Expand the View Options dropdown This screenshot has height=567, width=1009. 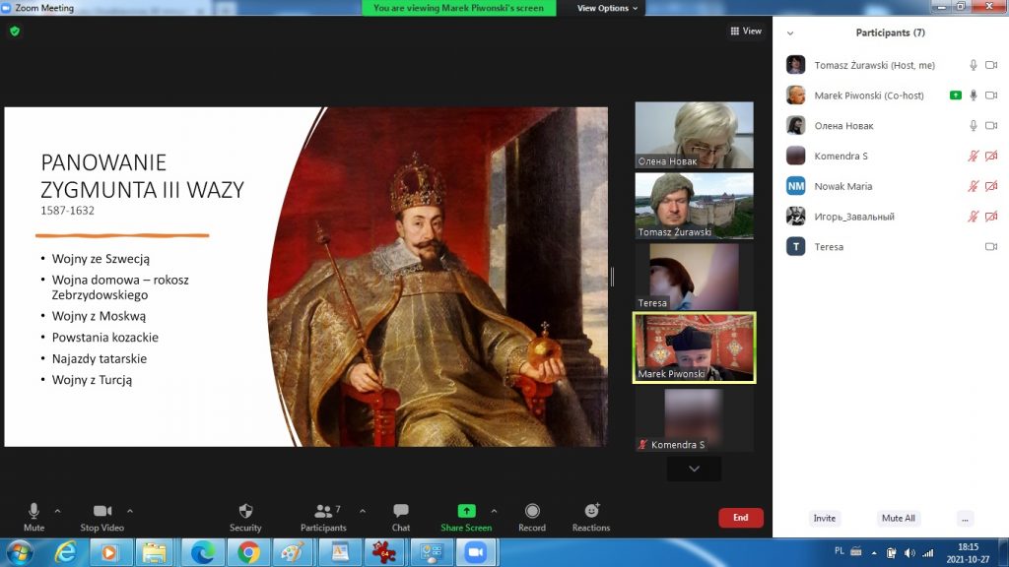click(607, 8)
